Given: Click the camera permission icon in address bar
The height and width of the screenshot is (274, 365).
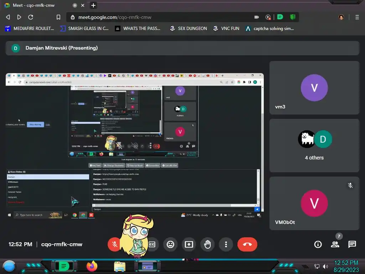Looking at the screenshot, I should tap(257, 17).
